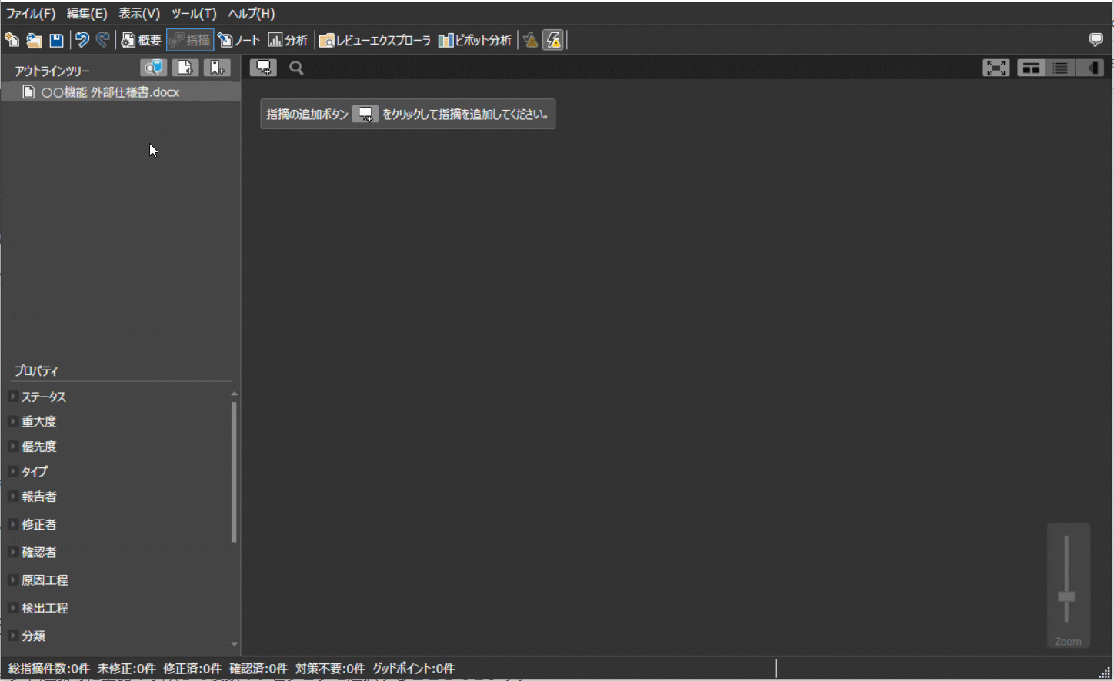The height and width of the screenshot is (681, 1114).
Task: Toggle the side panel layout view button
Action: point(1090,68)
